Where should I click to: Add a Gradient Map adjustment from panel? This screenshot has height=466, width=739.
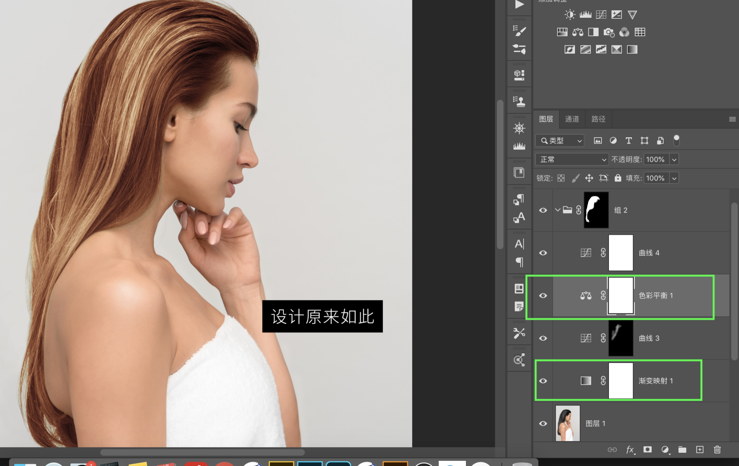(x=632, y=49)
